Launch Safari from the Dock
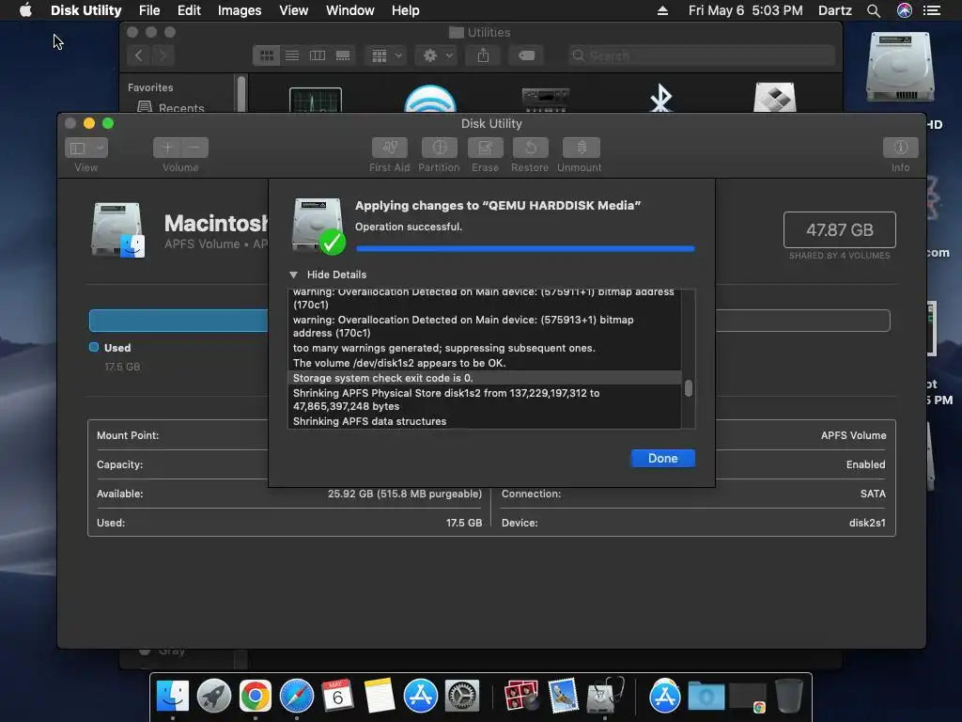 point(296,697)
